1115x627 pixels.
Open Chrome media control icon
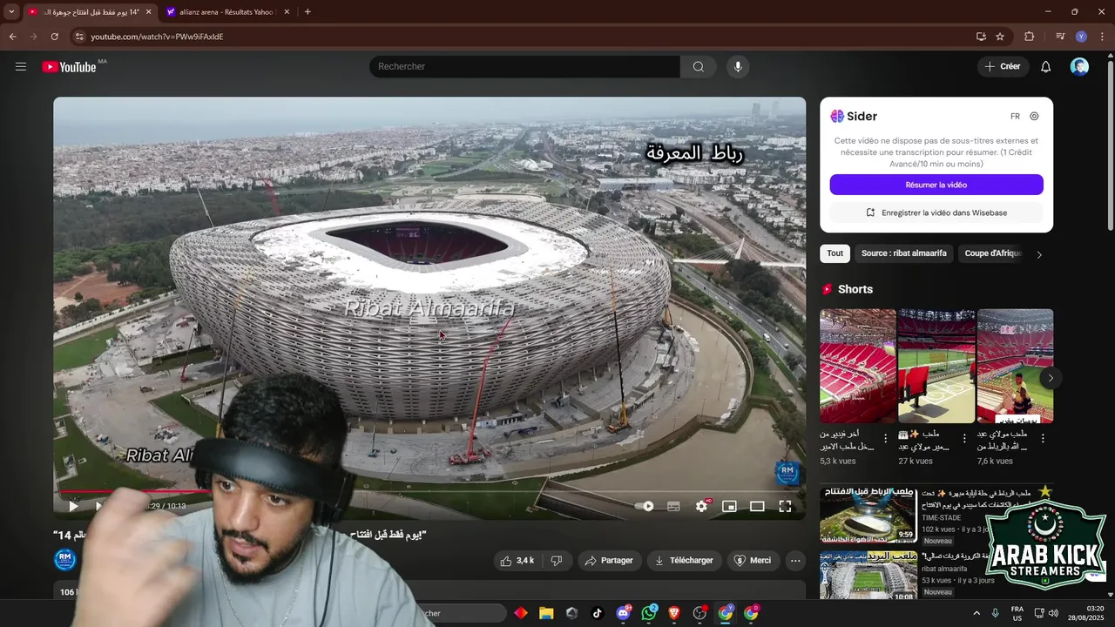coord(1060,37)
